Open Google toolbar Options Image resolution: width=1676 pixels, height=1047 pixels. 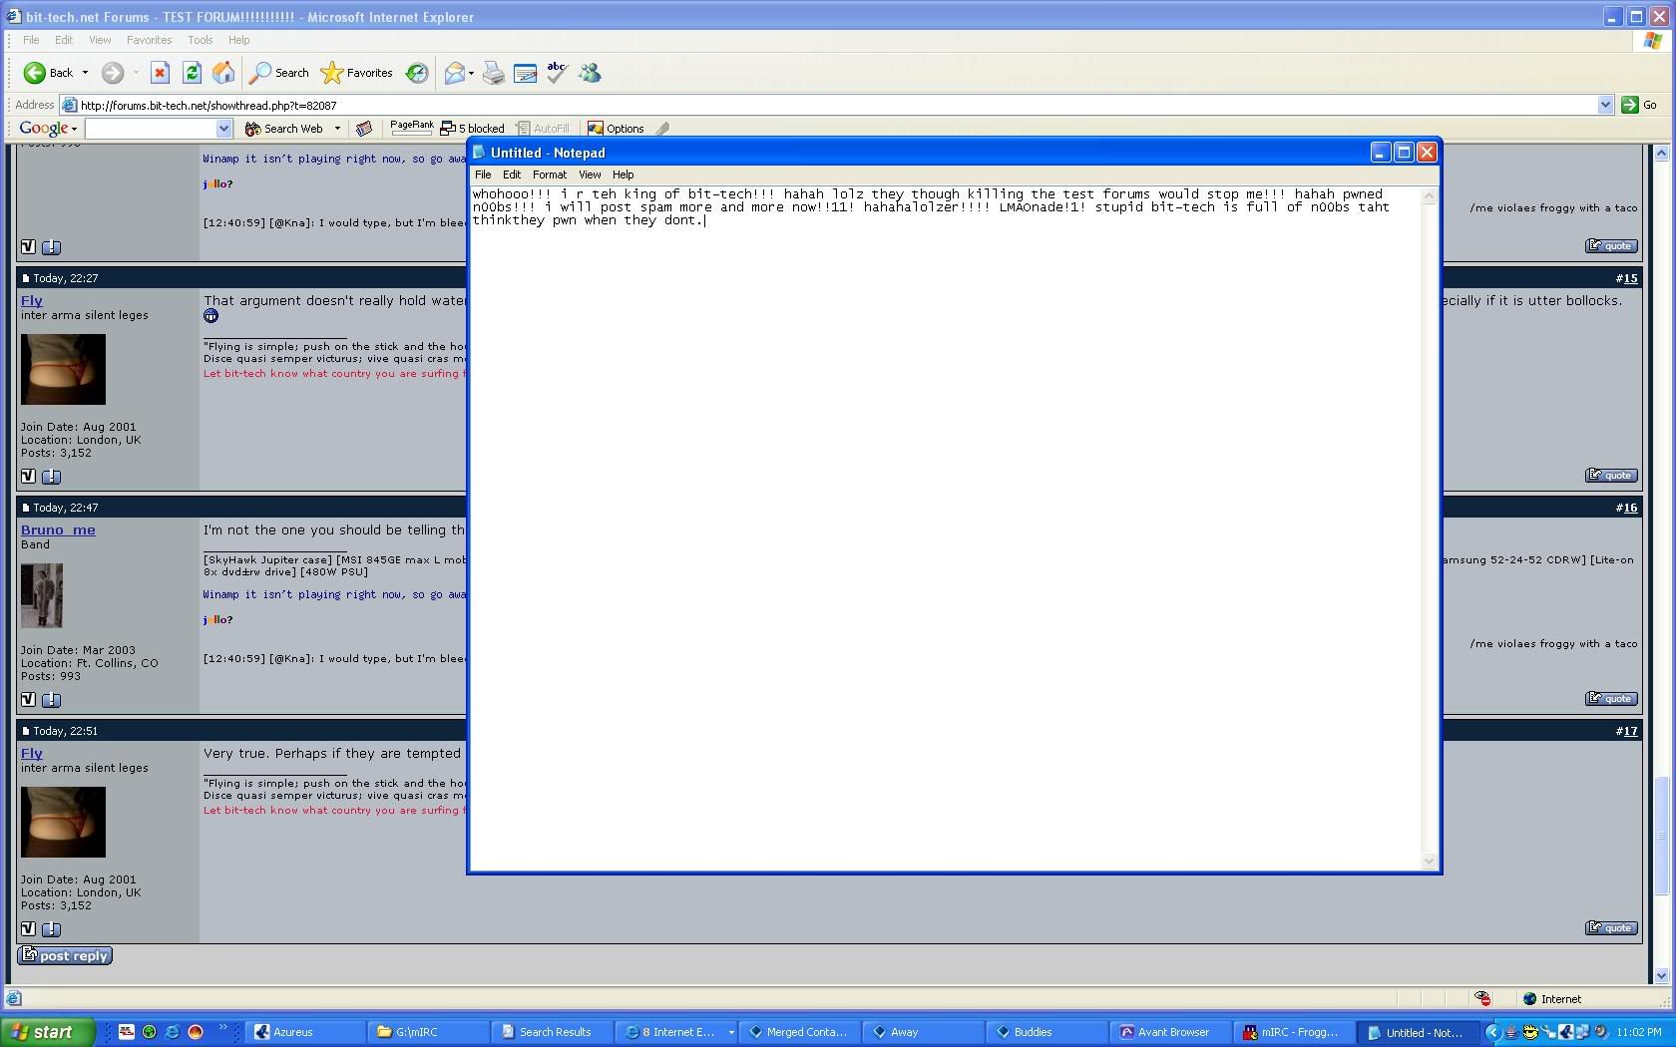pos(616,129)
